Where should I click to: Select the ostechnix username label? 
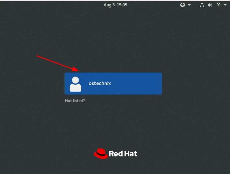(x=100, y=84)
